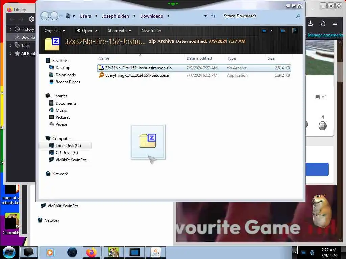Click the volume tray icon

[312, 252]
